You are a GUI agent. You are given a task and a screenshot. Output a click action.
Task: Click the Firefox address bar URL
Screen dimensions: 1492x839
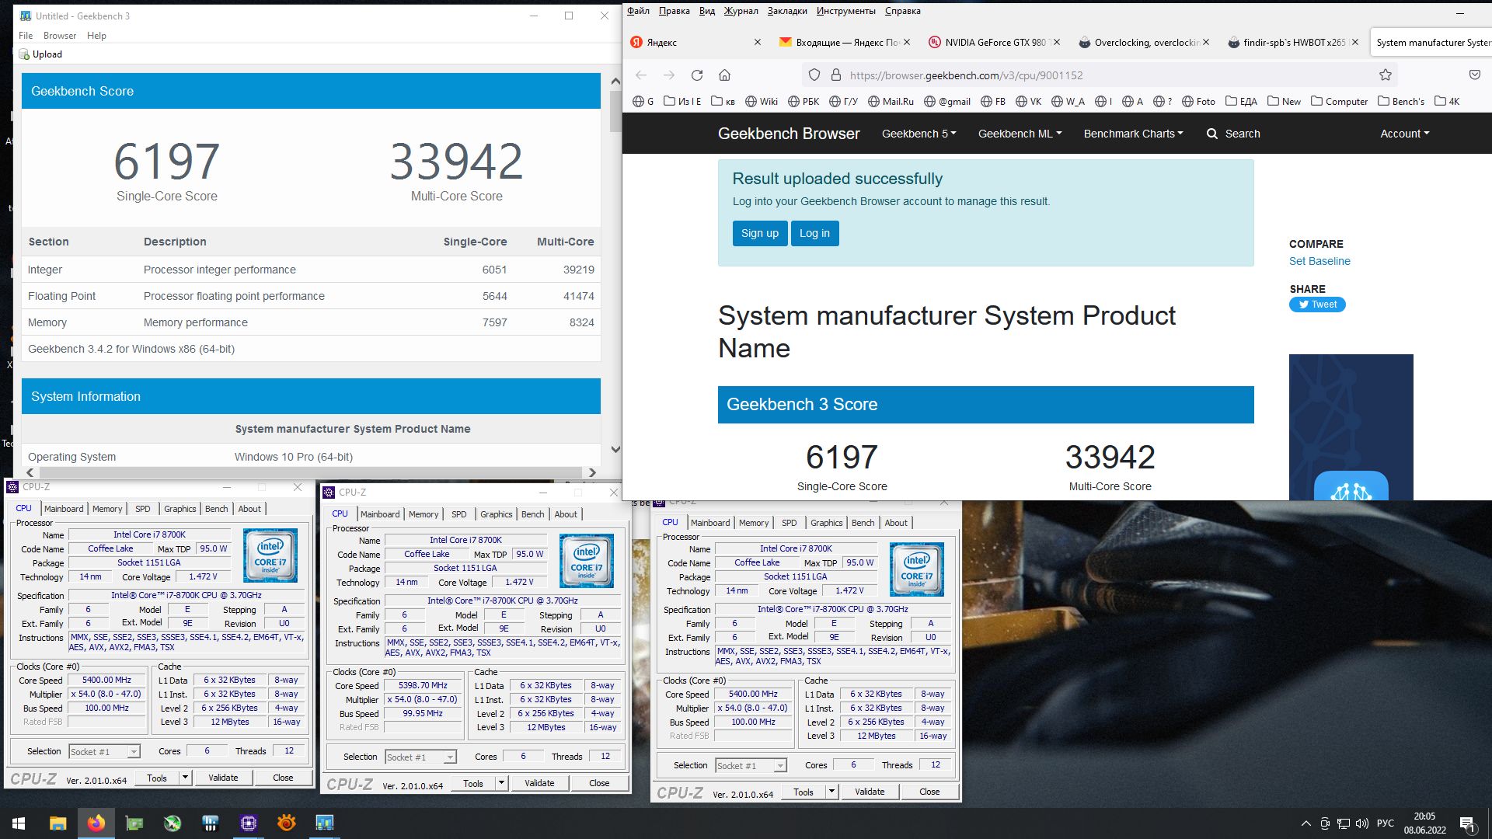click(966, 75)
